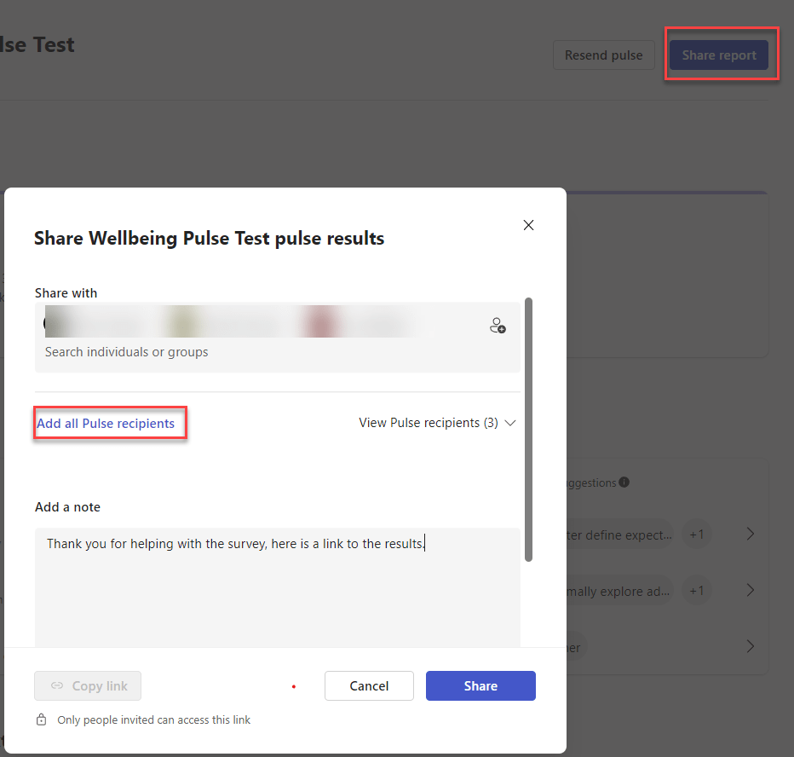Viewport: 794px width, 757px height.
Task: Cancel the share dialog
Action: tap(369, 685)
